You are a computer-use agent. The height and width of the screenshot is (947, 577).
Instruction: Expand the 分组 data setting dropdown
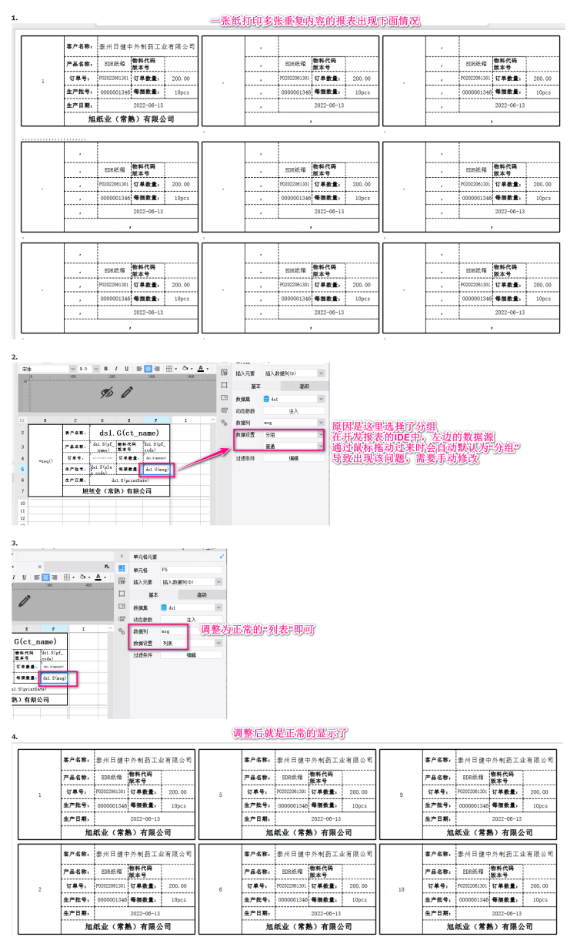coord(293,434)
